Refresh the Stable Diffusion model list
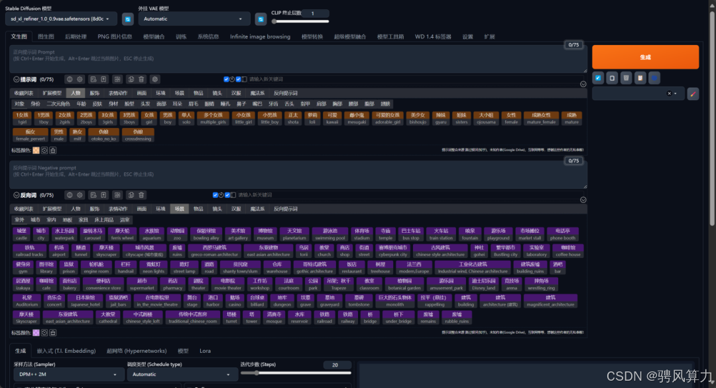Viewport: 716px width, 388px height. pos(127,19)
